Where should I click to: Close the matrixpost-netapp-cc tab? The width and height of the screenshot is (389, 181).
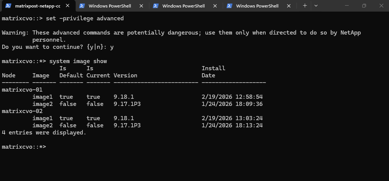pos(68,6)
